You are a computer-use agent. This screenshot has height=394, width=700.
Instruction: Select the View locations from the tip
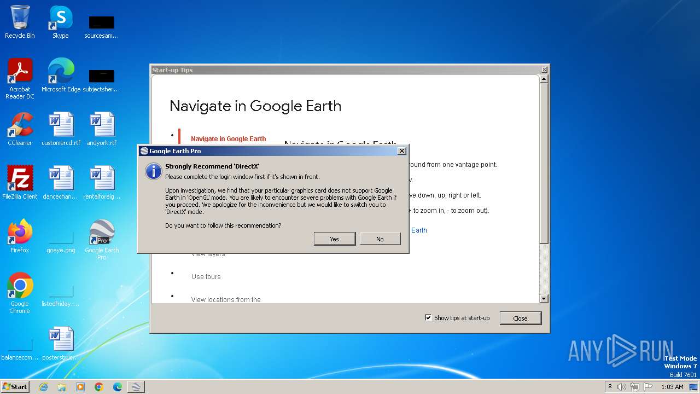tap(226, 299)
